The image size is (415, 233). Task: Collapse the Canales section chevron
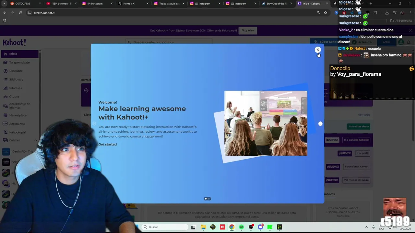point(36,140)
